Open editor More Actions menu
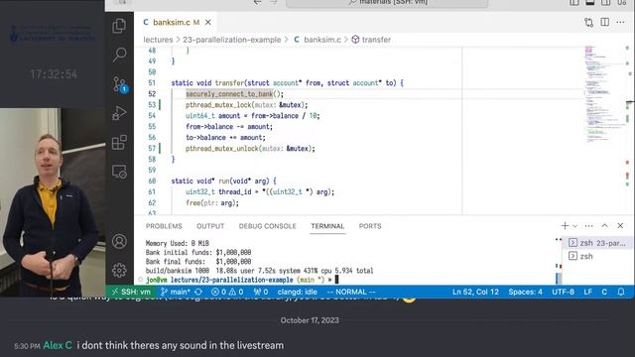Image resolution: width=635 pixels, height=357 pixels. click(620, 22)
